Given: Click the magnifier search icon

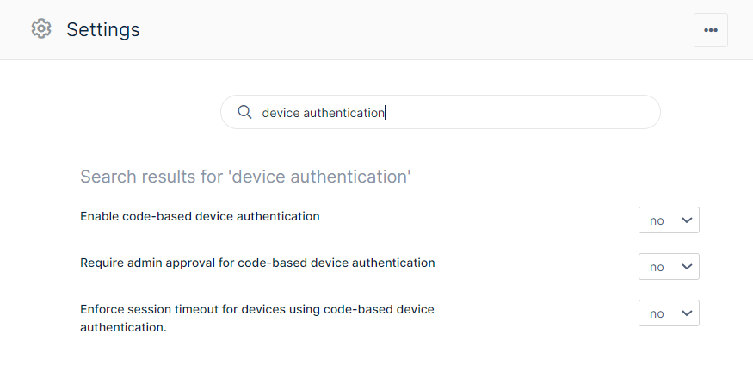Looking at the screenshot, I should click(244, 113).
